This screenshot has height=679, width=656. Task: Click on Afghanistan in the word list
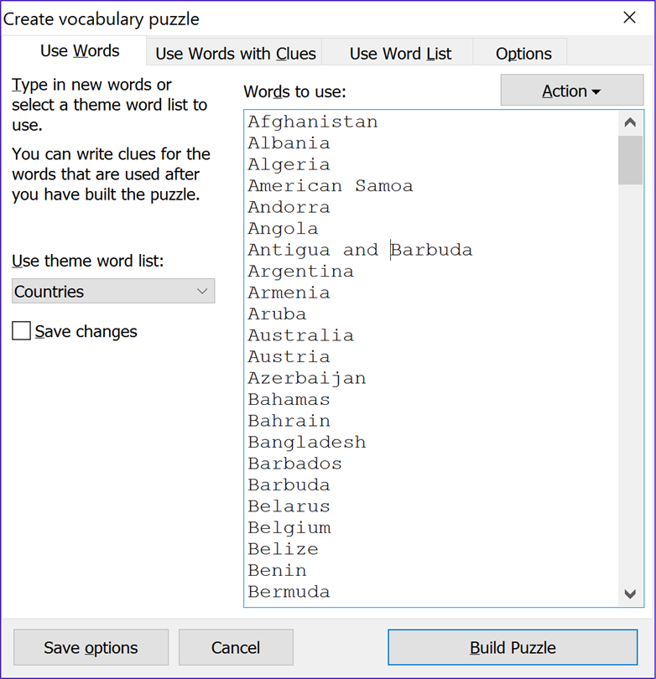[x=313, y=122]
